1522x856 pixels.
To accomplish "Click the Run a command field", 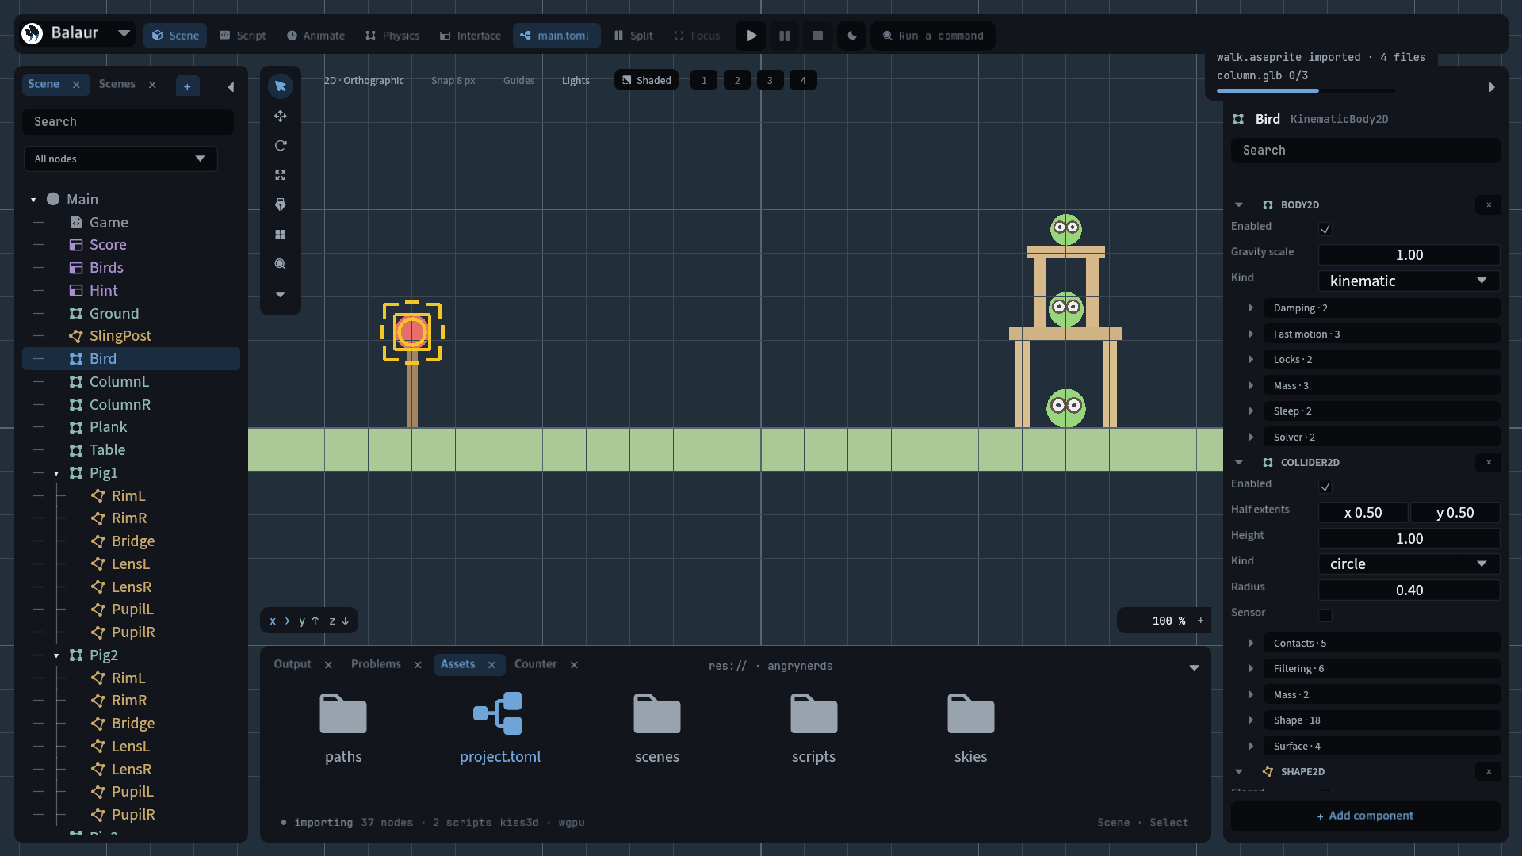I will (x=933, y=36).
